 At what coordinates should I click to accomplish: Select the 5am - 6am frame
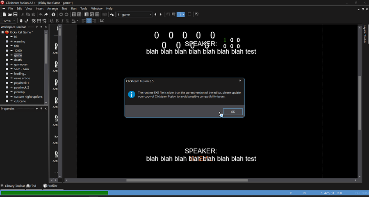click(21, 69)
